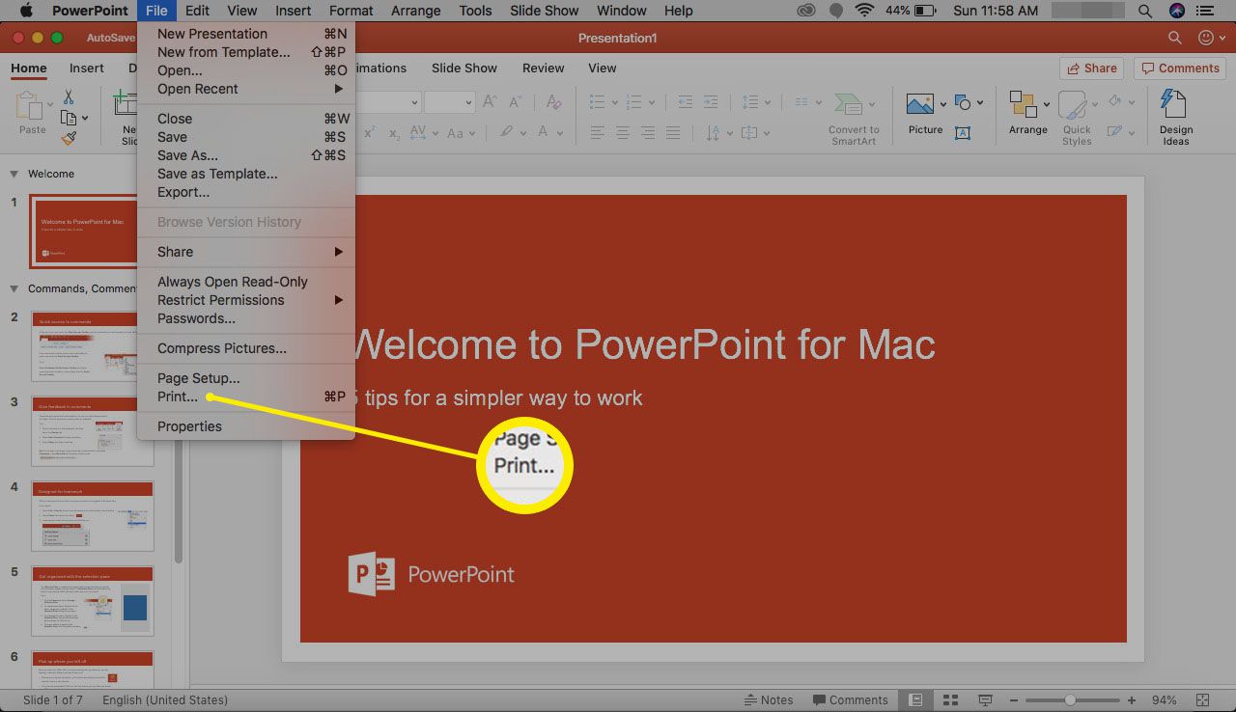Choose Print... in the File menu
Image resolution: width=1236 pixels, height=712 pixels.
coord(246,397)
